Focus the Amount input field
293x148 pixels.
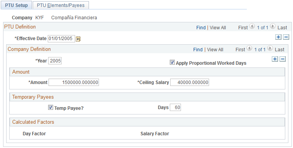pos(74,82)
